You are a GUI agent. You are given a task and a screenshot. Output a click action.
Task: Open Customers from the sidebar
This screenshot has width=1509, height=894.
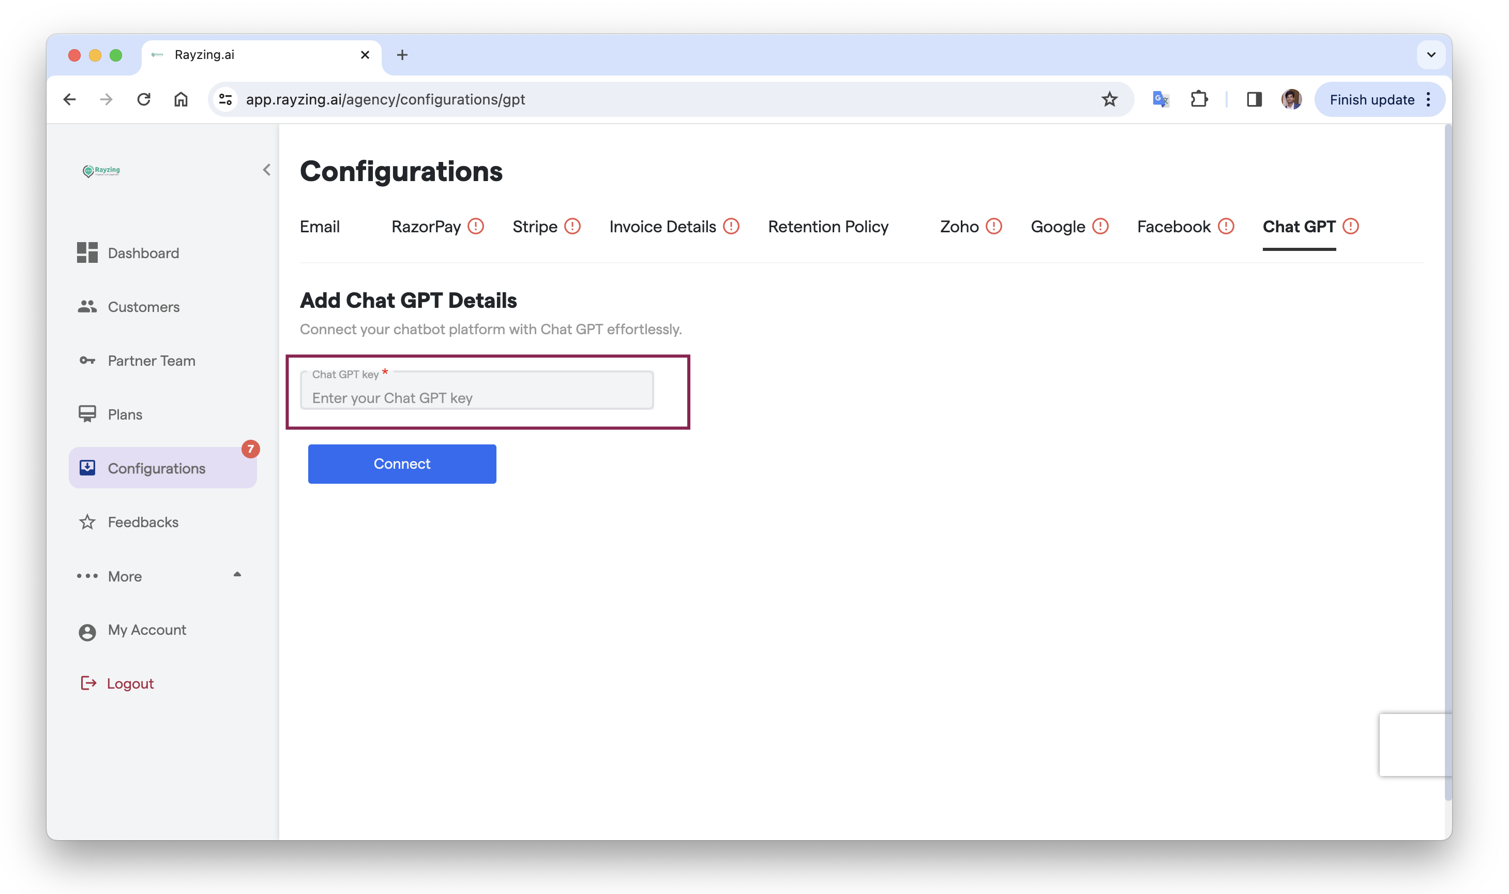tap(143, 307)
